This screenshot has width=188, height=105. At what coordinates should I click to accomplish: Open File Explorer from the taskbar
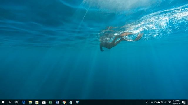click(30, 102)
